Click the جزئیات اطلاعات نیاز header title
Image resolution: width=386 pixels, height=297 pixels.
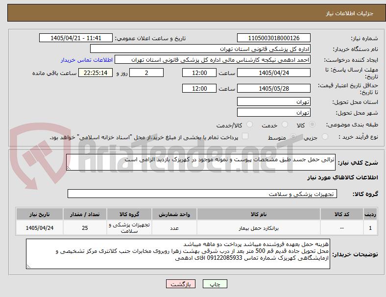pyautogui.click(x=350, y=13)
